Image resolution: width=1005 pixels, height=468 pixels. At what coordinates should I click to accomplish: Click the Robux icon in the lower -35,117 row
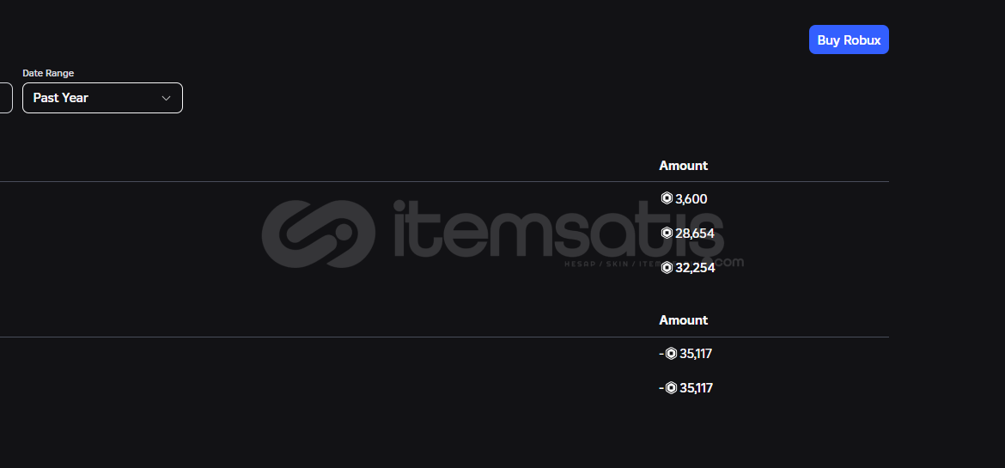(671, 388)
